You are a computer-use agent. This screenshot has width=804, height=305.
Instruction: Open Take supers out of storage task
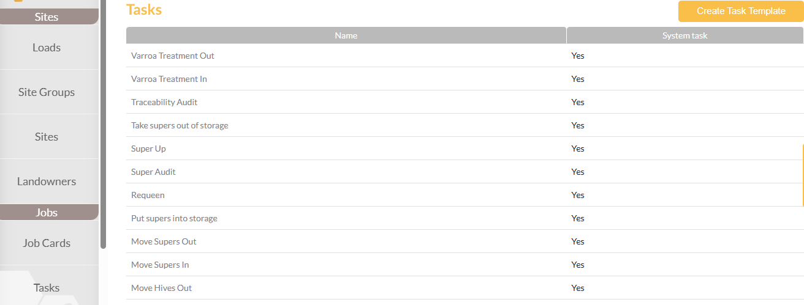pos(180,125)
